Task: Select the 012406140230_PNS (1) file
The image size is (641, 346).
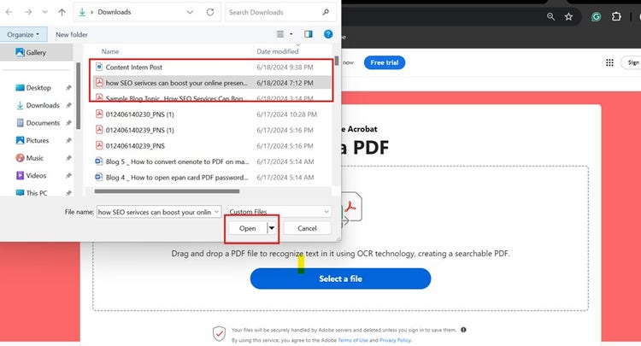Action: coord(212,114)
